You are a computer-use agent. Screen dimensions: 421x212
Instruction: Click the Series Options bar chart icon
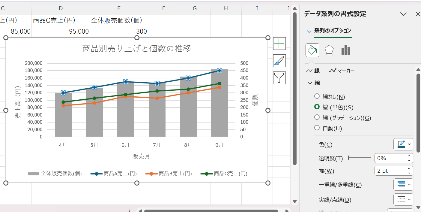click(345, 50)
